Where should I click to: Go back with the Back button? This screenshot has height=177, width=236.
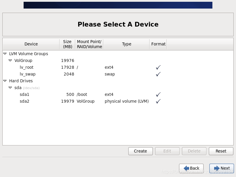[x=191, y=168]
